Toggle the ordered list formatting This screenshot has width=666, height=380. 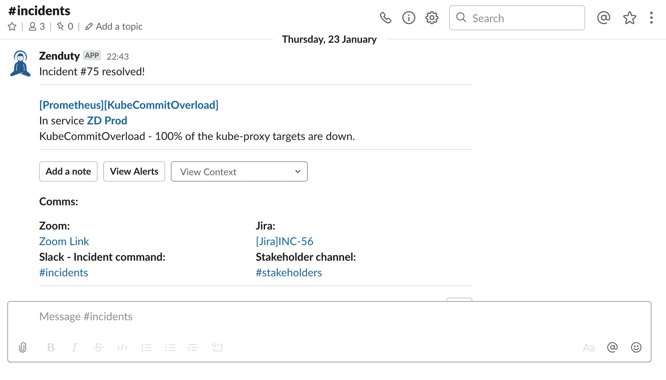coord(147,347)
